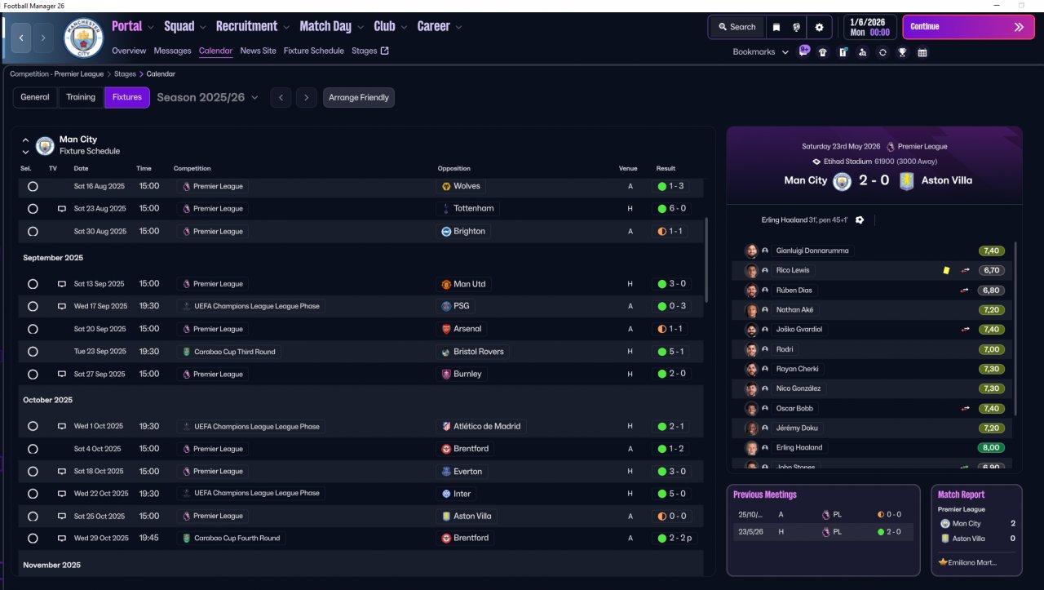
Task: Open the News Site sub-menu item
Action: click(x=258, y=51)
